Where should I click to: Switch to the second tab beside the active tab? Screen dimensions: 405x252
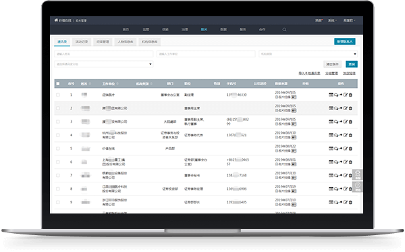point(82,42)
